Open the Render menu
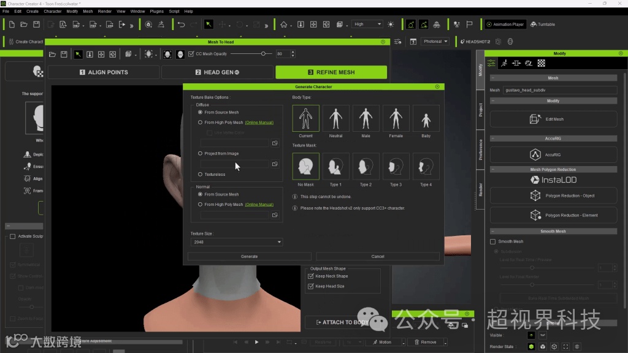Image resolution: width=628 pixels, height=353 pixels. [x=104, y=12]
